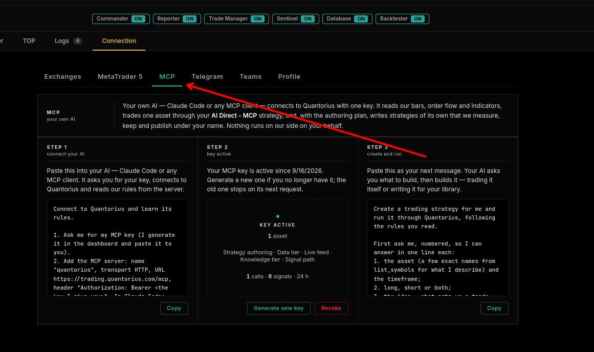This screenshot has height=352, width=594.
Task: Click the Logs count badge showing 6
Action: coord(78,41)
